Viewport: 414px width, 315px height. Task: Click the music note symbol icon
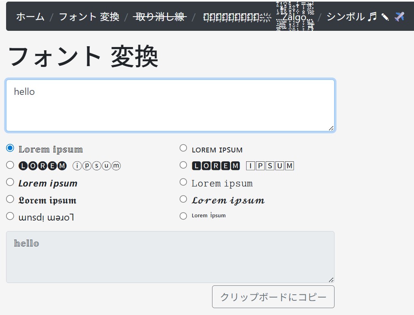click(x=372, y=17)
